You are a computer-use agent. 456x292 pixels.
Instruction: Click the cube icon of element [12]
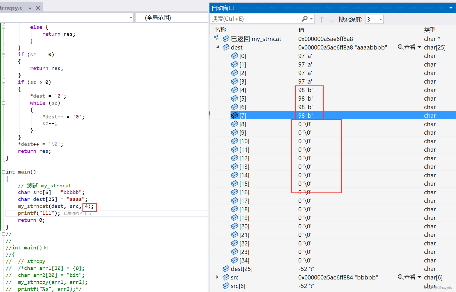(235, 158)
